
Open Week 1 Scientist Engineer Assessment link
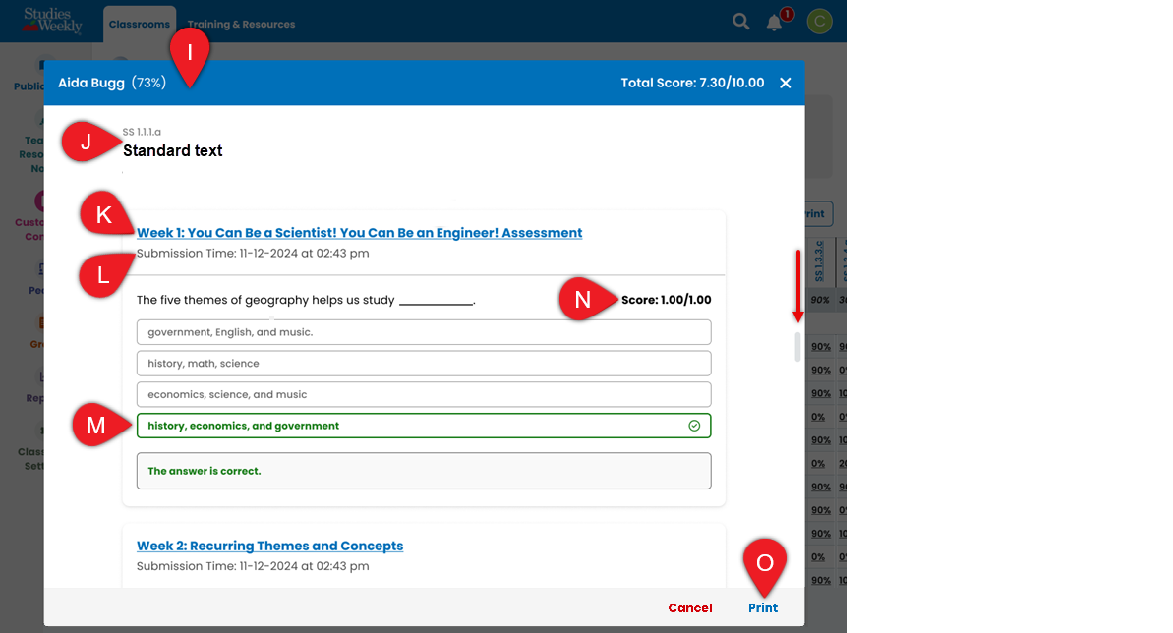tap(359, 233)
